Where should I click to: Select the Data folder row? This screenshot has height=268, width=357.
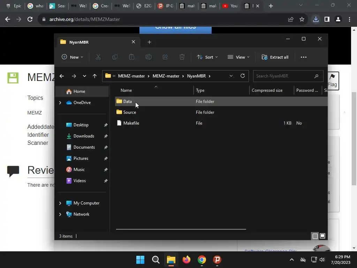pos(221,102)
